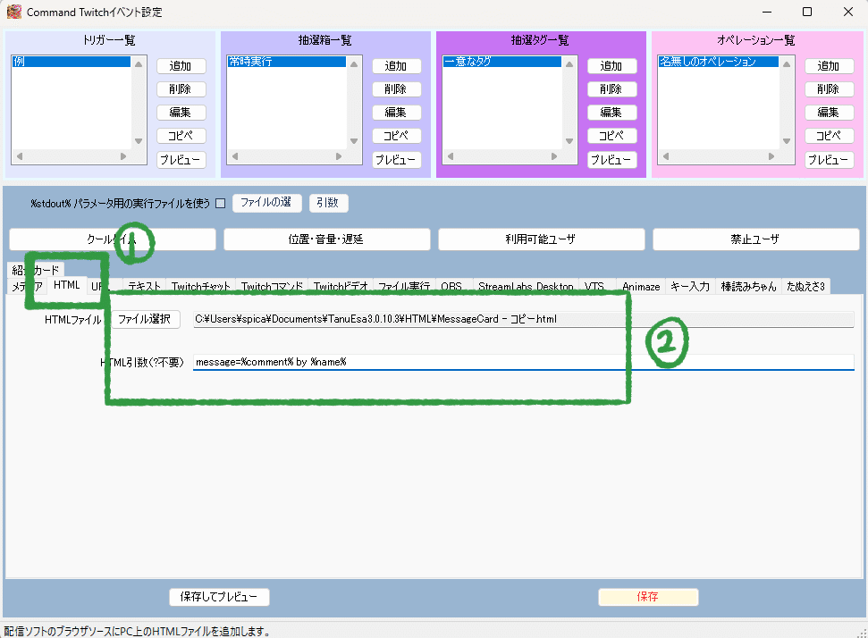Switch to the OBS tab
This screenshot has height=638, width=868.
452,287
